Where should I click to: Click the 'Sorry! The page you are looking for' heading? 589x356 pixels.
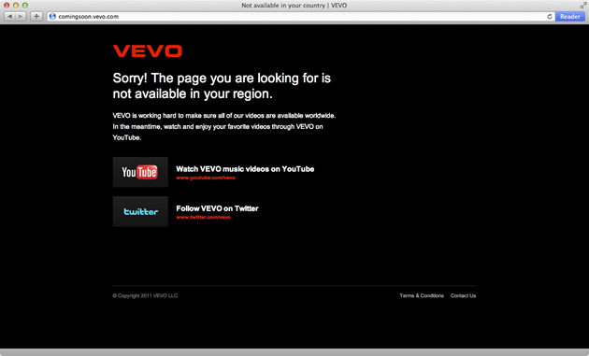[x=222, y=86]
